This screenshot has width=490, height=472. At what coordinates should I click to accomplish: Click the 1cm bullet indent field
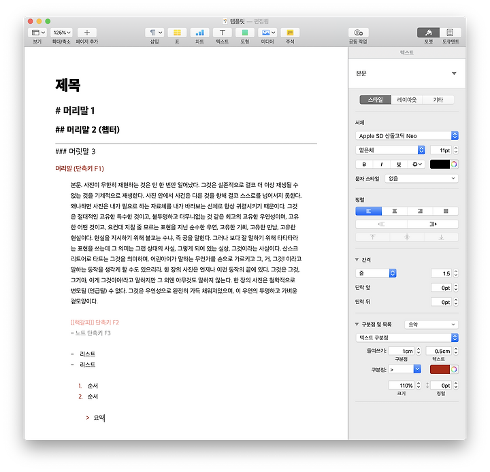coord(402,351)
